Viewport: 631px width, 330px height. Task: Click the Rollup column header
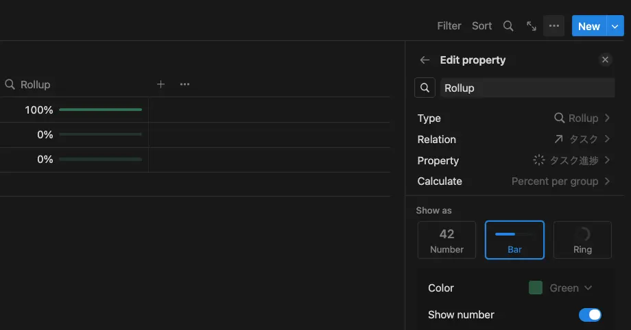(36, 85)
